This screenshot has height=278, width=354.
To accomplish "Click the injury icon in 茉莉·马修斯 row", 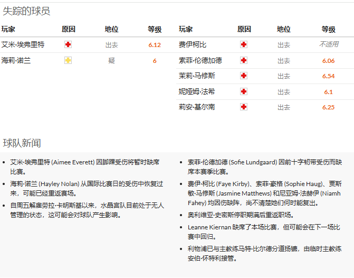I will click(243, 76).
